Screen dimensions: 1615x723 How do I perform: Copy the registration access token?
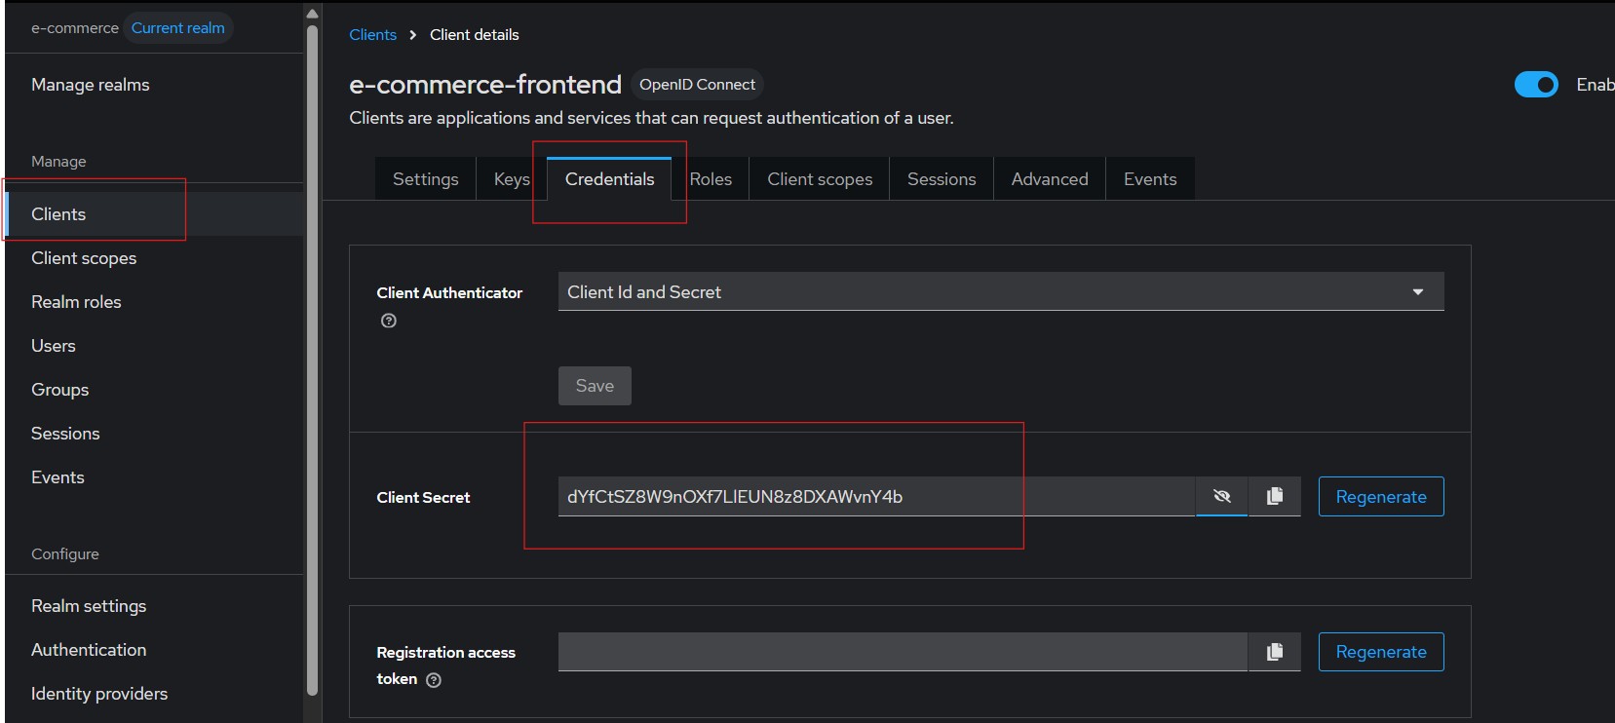(1274, 652)
